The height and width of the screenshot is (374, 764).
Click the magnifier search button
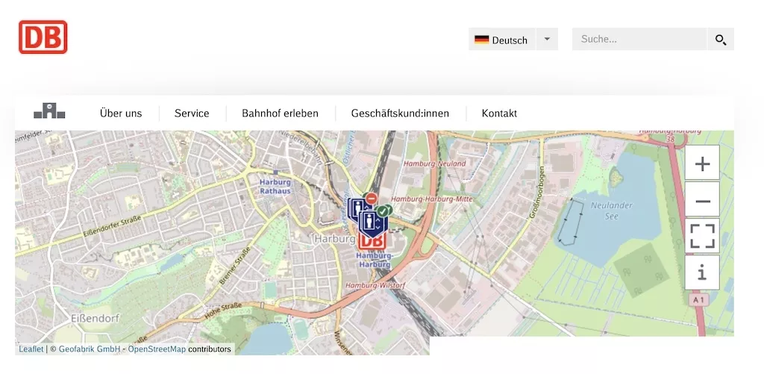pyautogui.click(x=721, y=40)
